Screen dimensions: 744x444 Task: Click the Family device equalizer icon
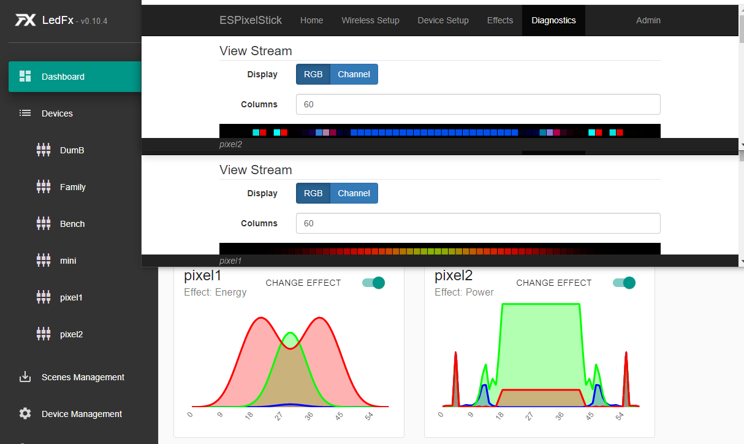point(44,186)
